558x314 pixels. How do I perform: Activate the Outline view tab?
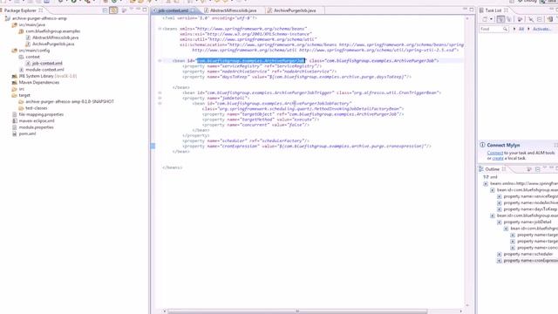click(x=492, y=169)
